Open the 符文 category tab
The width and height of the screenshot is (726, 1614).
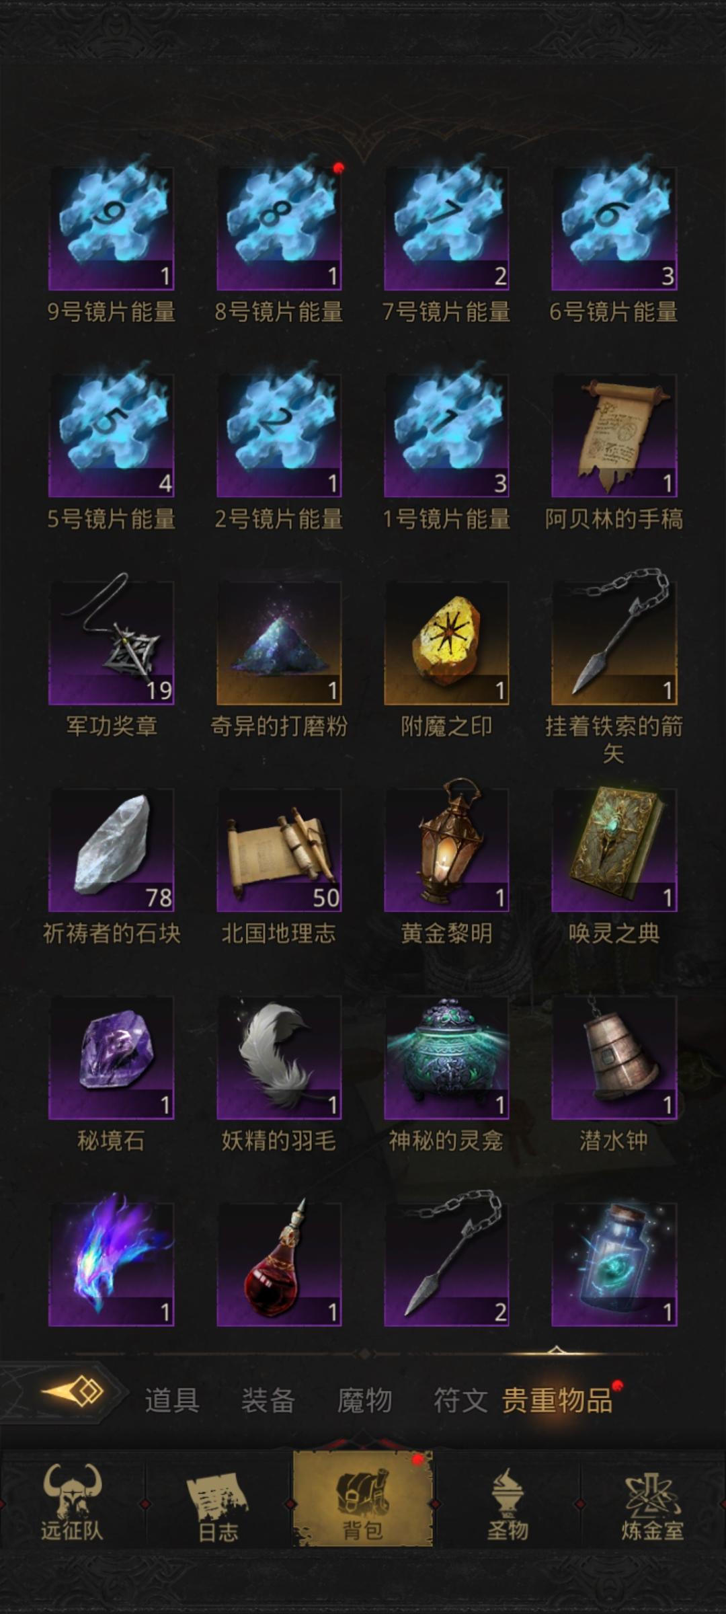(x=460, y=1400)
